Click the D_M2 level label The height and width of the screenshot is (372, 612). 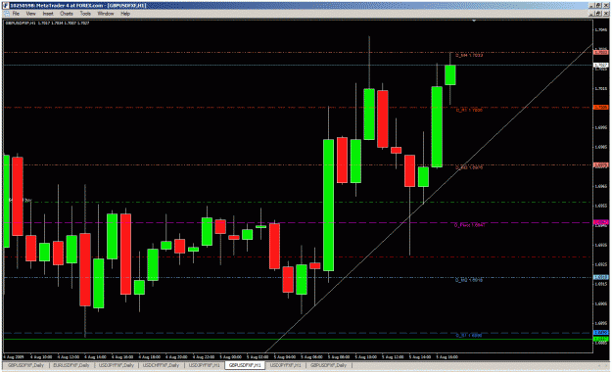coord(469,280)
